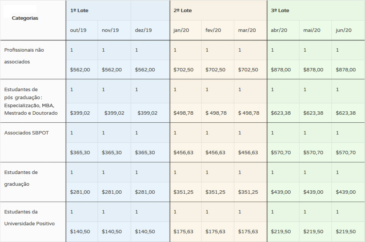Select Estudantes de graduação row label
Screen dimensions: 365x242
pos(21,178)
